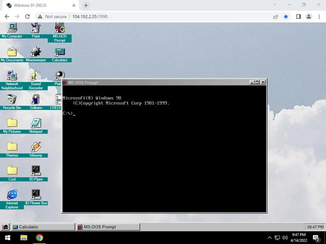Open the Windows clock showing 4/14/2022

coord(299,238)
